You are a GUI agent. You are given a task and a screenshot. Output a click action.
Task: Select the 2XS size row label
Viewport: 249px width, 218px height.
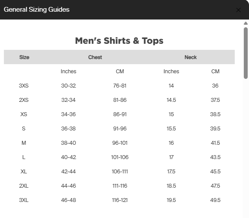[24, 100]
